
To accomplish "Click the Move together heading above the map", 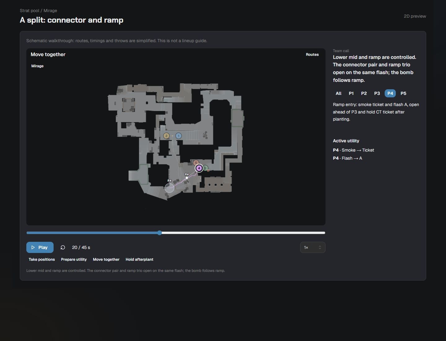I will (x=48, y=55).
